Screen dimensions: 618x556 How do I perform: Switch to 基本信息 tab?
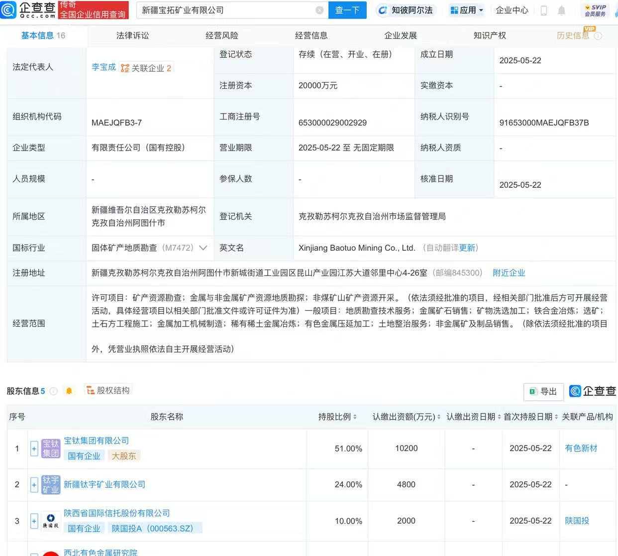click(43, 35)
